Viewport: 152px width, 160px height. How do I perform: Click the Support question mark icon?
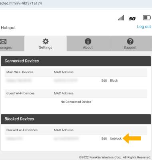[x=130, y=42]
